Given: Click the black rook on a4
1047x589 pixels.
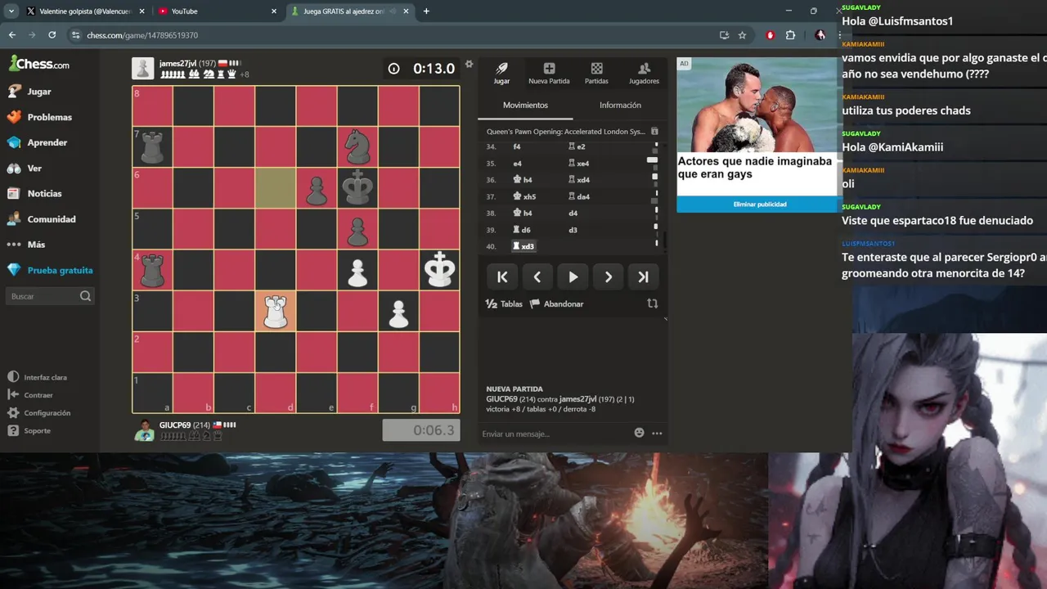Looking at the screenshot, I should point(153,270).
